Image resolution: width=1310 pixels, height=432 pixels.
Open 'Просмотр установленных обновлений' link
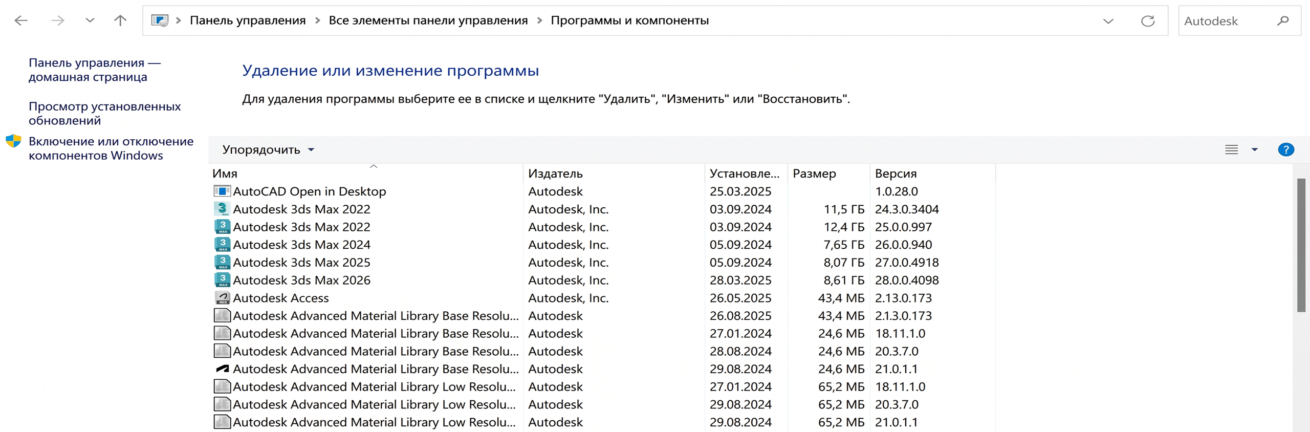click(105, 113)
